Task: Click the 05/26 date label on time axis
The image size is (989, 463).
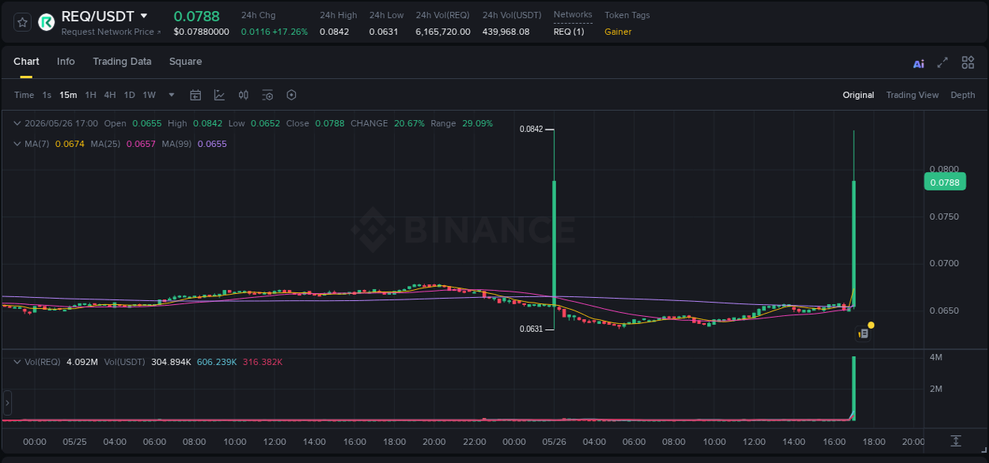Action: (554, 442)
